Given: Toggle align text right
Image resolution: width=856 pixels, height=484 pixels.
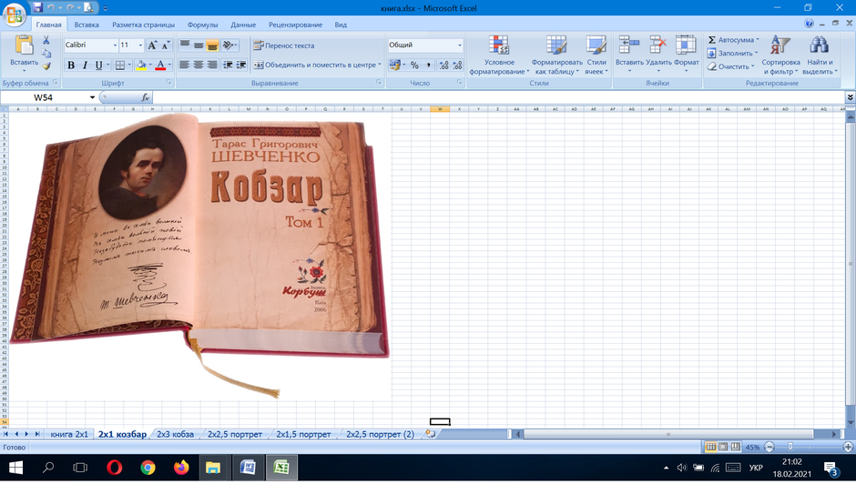Looking at the screenshot, I should click(x=212, y=65).
